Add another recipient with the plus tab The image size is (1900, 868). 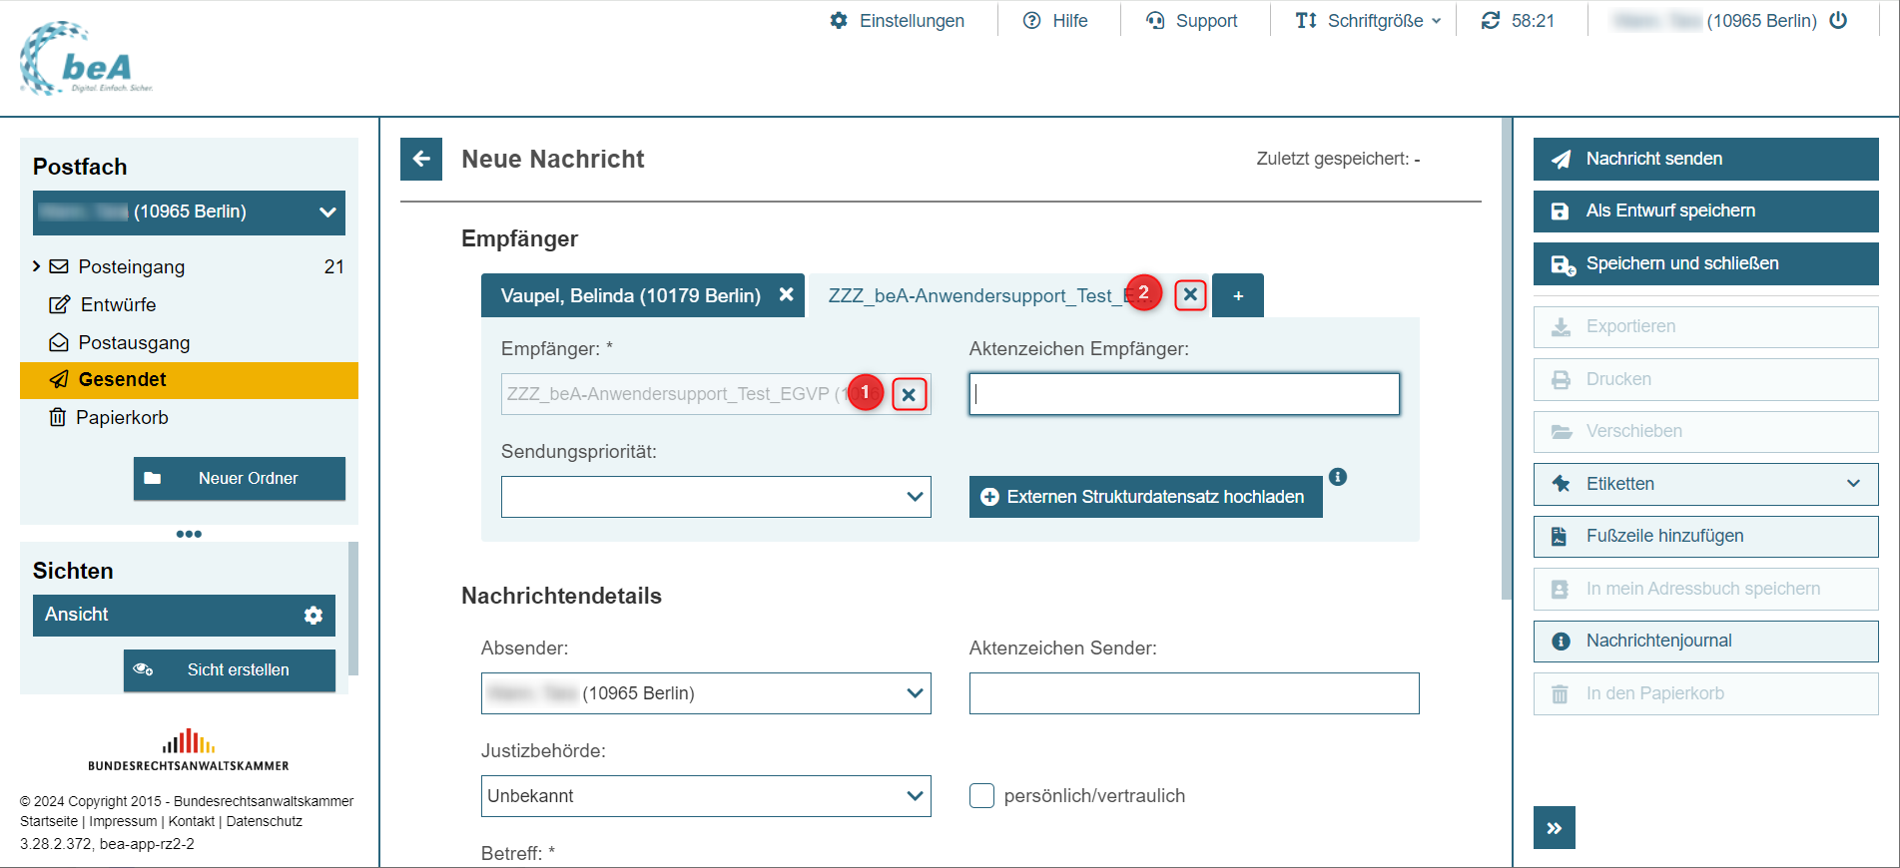click(x=1238, y=296)
